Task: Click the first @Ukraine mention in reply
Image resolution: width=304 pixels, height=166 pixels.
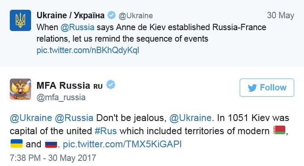Action: 31,118
